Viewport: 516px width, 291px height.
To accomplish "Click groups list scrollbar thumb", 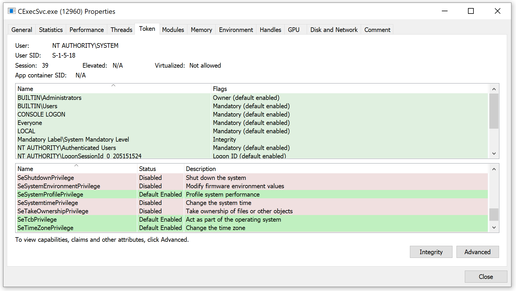I will (x=494, y=111).
